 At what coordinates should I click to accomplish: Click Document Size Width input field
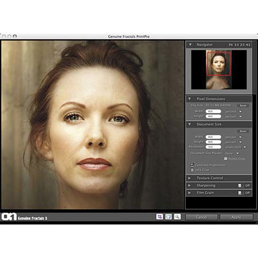click(x=213, y=137)
